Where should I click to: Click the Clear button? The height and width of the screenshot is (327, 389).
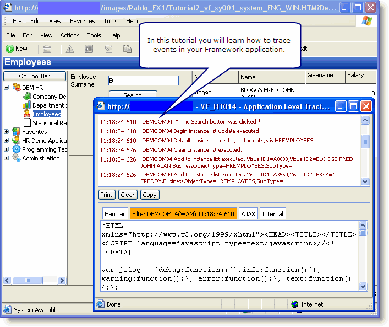coord(128,195)
